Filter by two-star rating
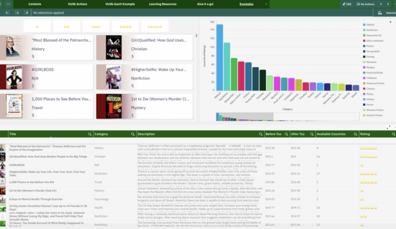The width and height of the screenshot is (396, 229). [x=67, y=26]
